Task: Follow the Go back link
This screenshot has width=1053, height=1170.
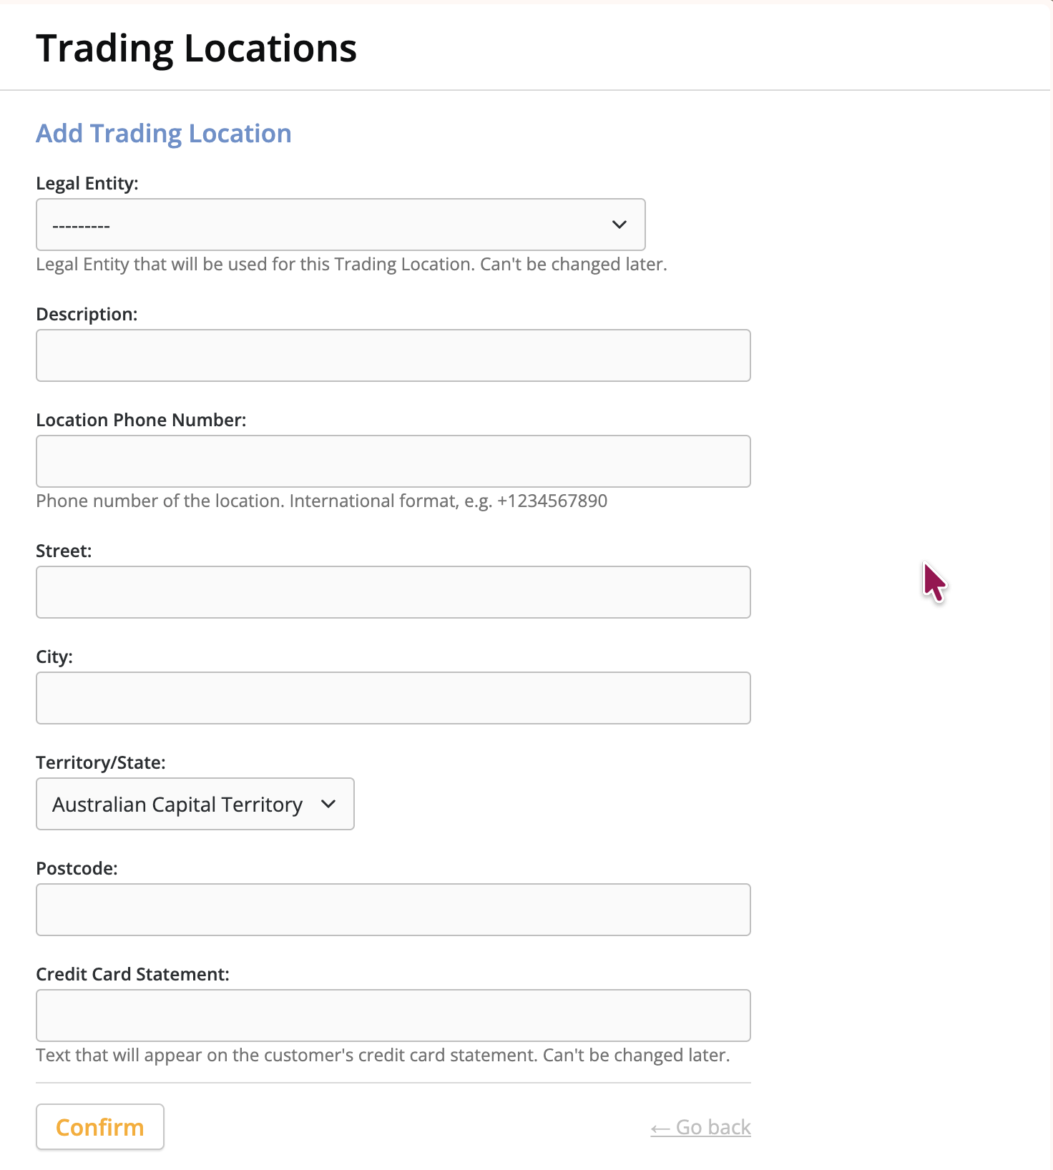Action: click(x=700, y=1127)
